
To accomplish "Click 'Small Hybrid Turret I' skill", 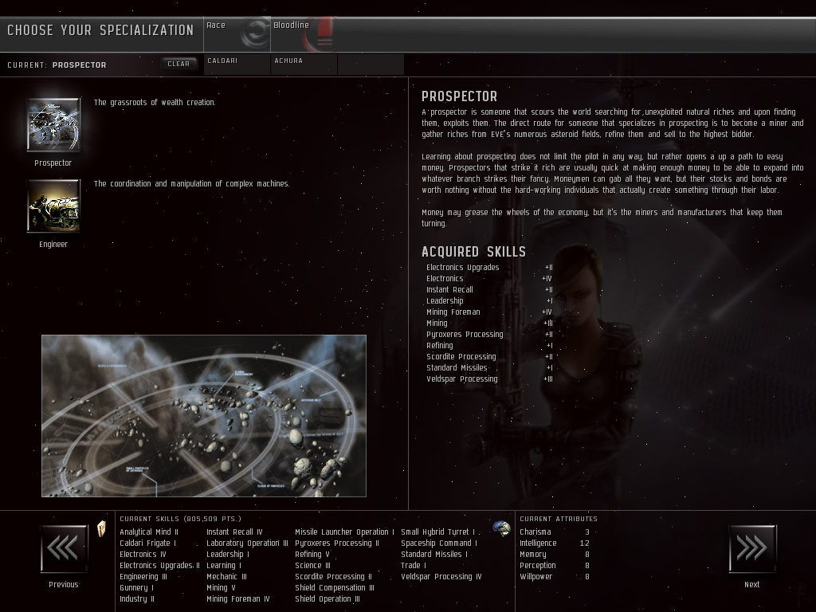I will click(437, 532).
